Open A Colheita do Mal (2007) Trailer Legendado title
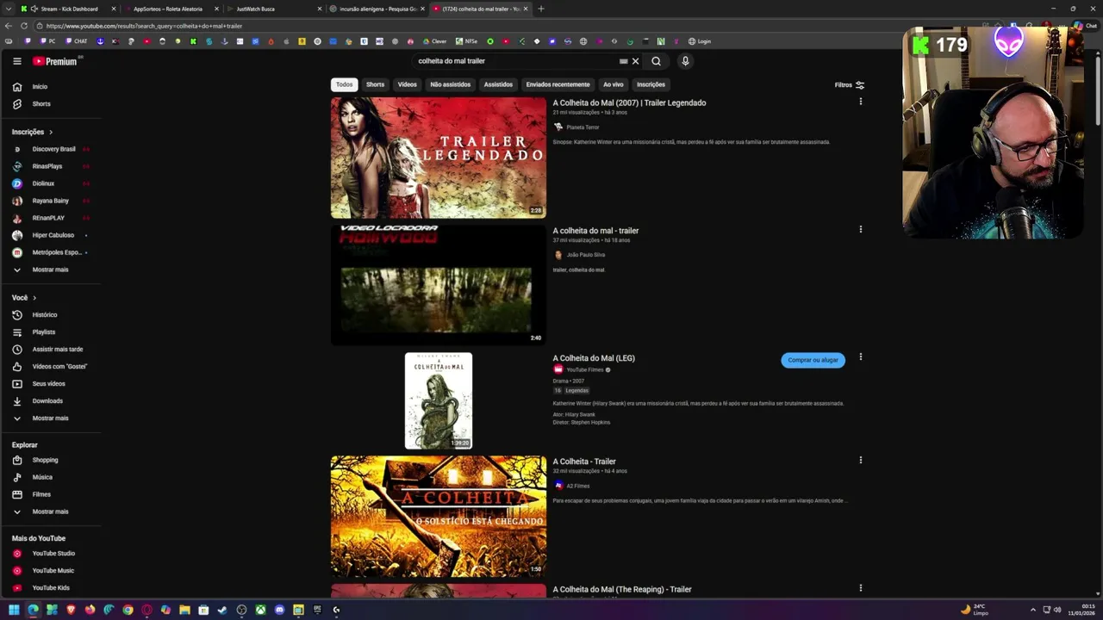 pos(629,102)
